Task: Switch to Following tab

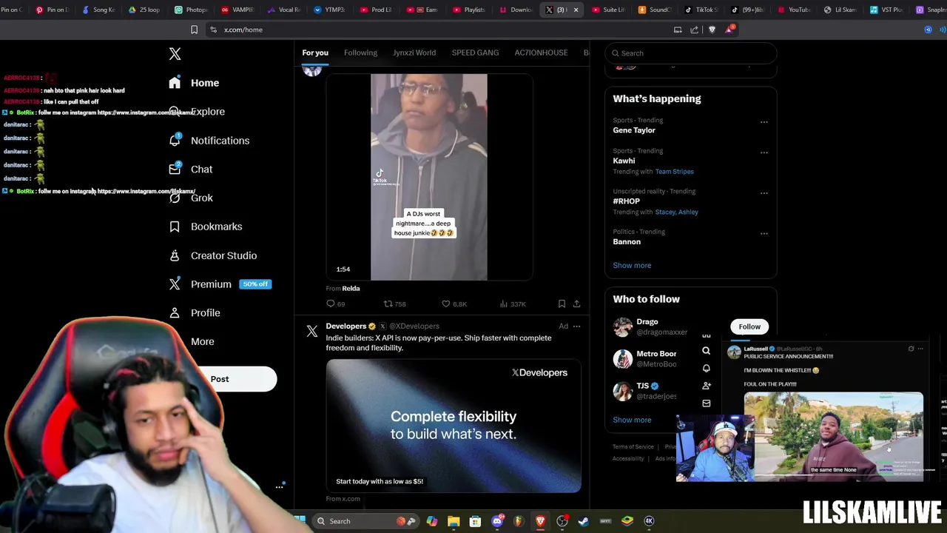Action: pyautogui.click(x=360, y=53)
